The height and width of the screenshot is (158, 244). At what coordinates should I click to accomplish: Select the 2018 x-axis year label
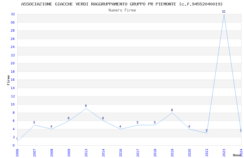(x=155, y=153)
